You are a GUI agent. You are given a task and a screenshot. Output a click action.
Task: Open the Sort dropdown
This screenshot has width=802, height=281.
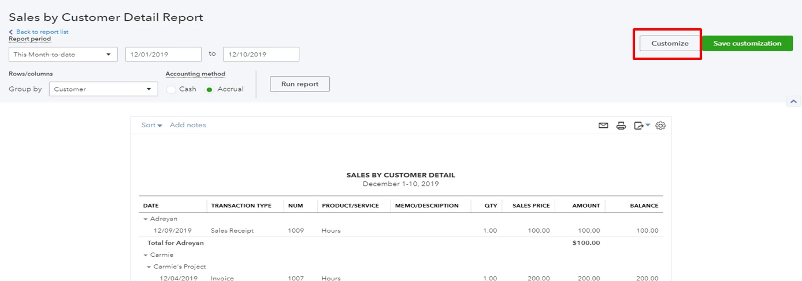click(151, 125)
